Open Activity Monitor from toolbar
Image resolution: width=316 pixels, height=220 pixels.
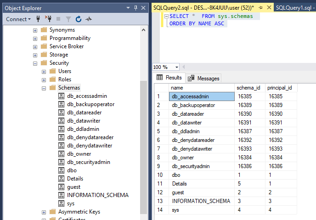click(x=89, y=19)
